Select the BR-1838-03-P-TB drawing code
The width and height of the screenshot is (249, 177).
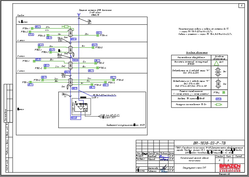click(209, 143)
